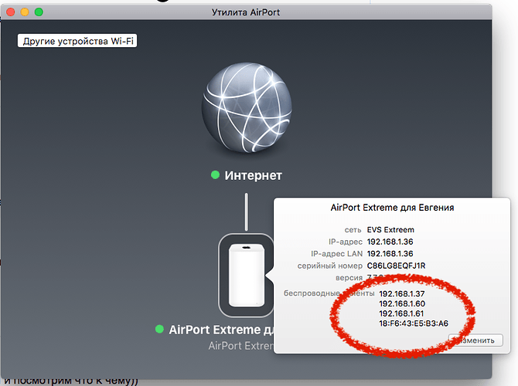Click the green Интернет status label

(253, 175)
